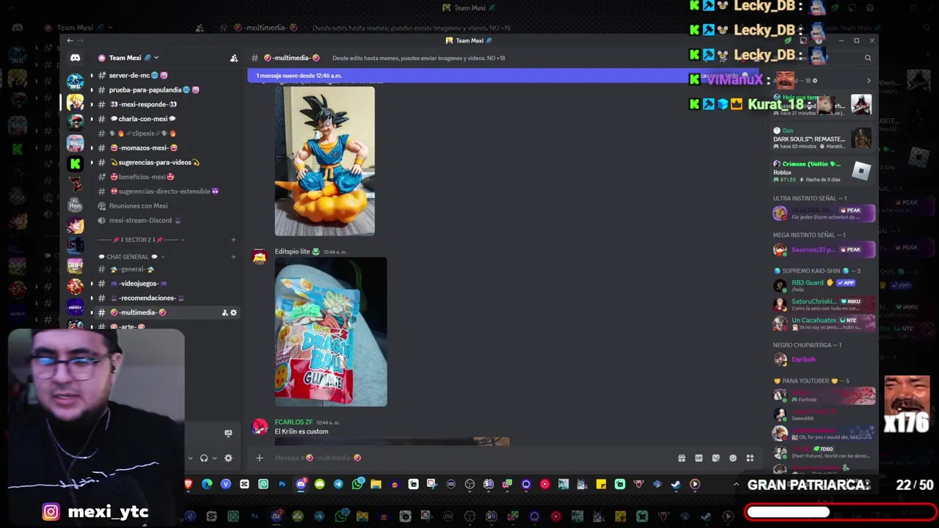Viewport: 939px width, 528px height.
Task: Open Un Cacahuatex in member list
Action: pyautogui.click(x=823, y=323)
